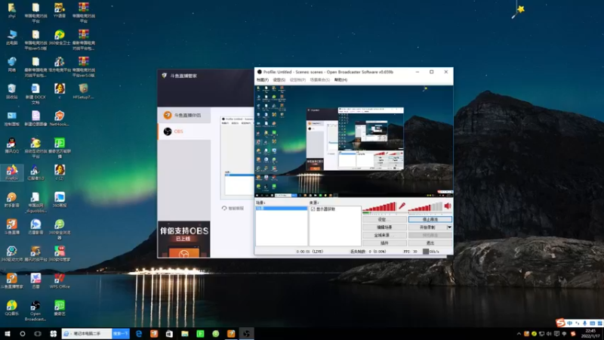604x340 pixels.
Task: Open the Global Sources button
Action: [x=384, y=235]
